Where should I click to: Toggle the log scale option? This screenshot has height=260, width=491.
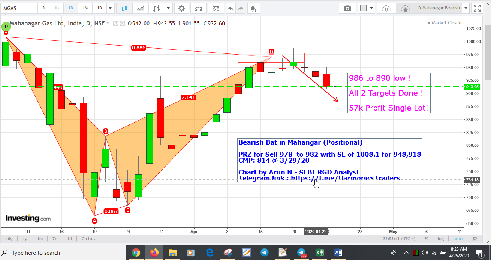tap(441, 239)
